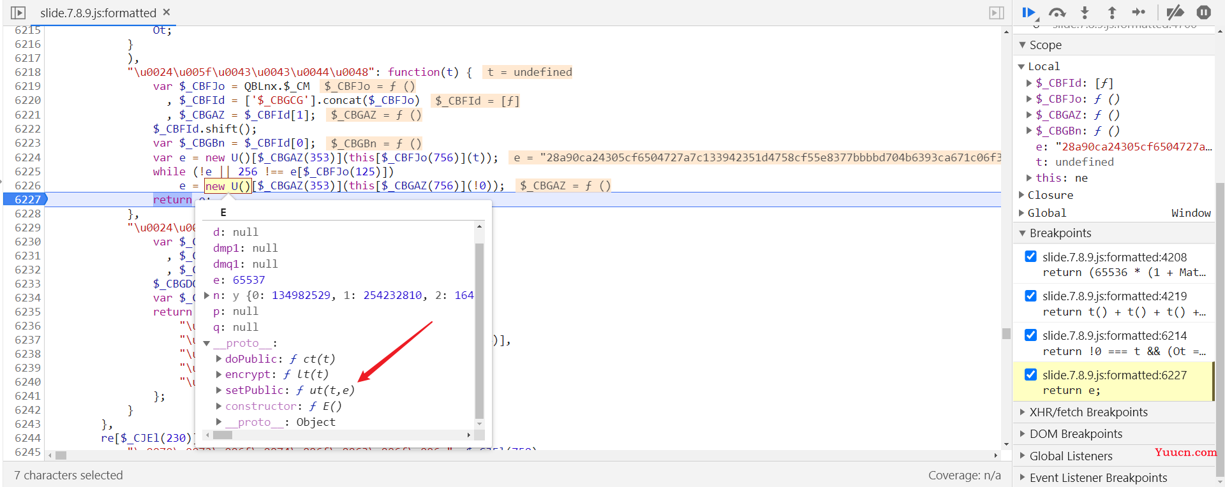This screenshot has height=487, width=1225.
Task: Expand $_CBGBn in Local scope
Action: pos(1029,131)
